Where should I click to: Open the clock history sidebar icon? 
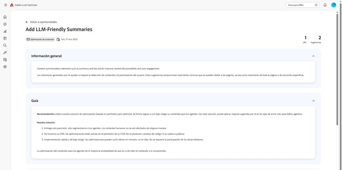point(5,38)
